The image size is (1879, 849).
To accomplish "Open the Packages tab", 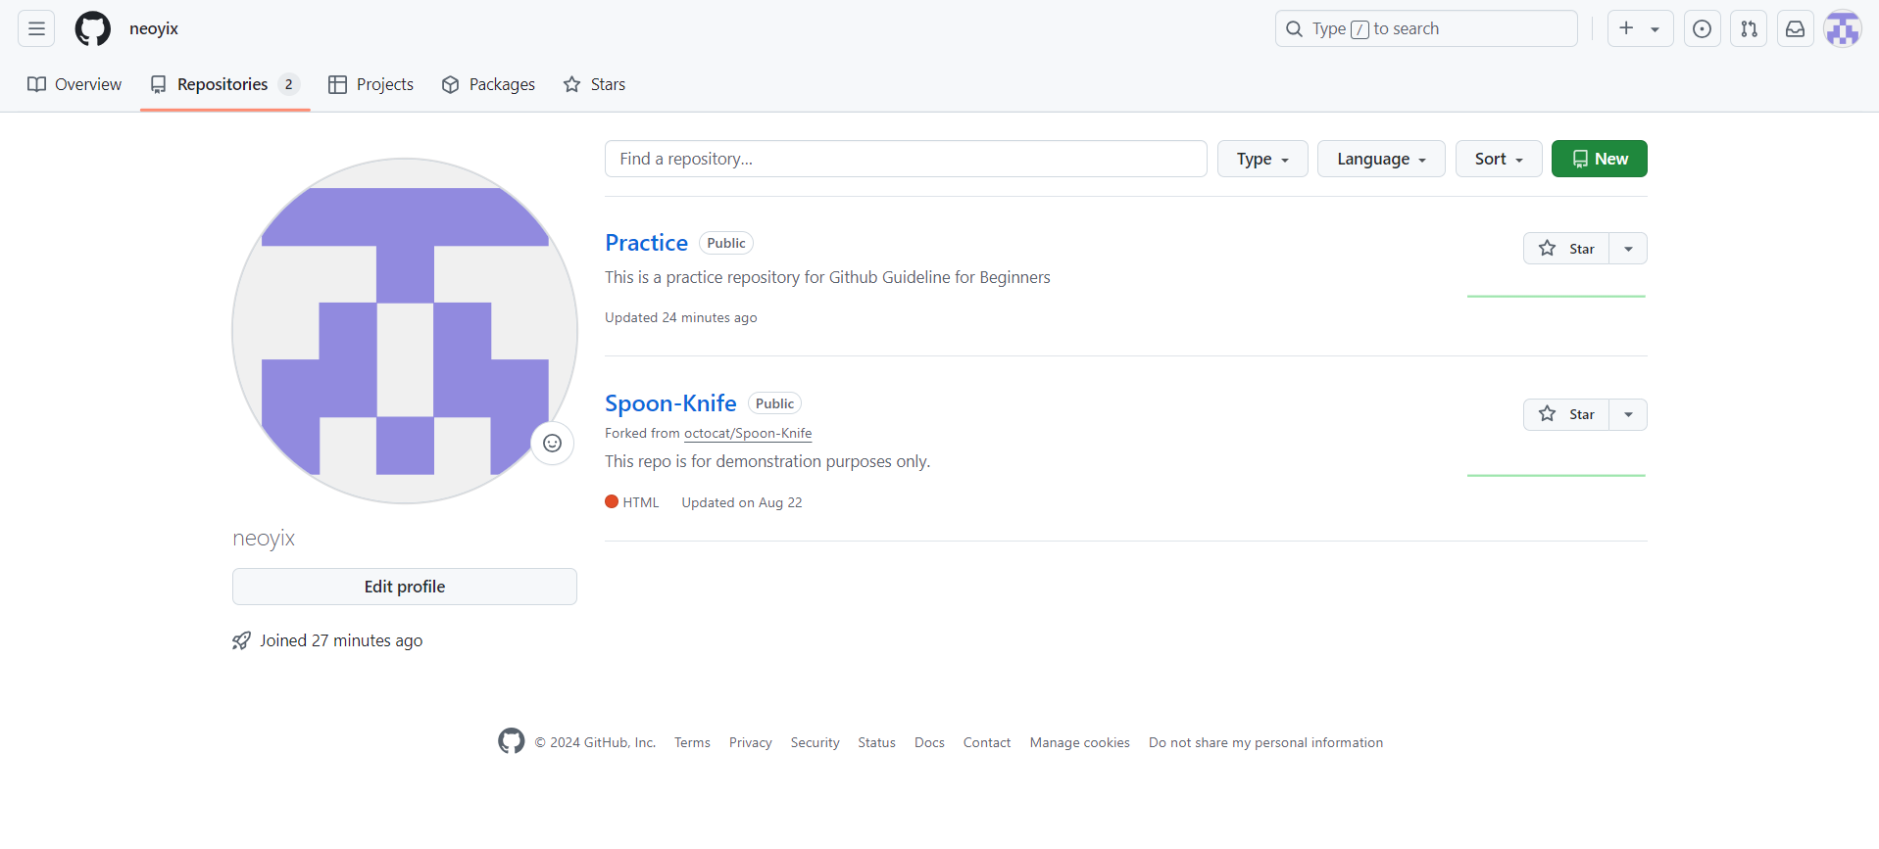I will 488,84.
